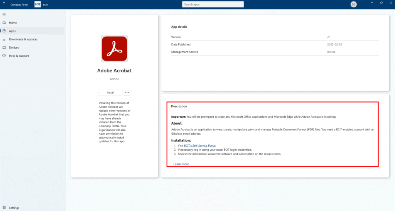
Task: Click the Help & support question icon
Action: [4, 56]
